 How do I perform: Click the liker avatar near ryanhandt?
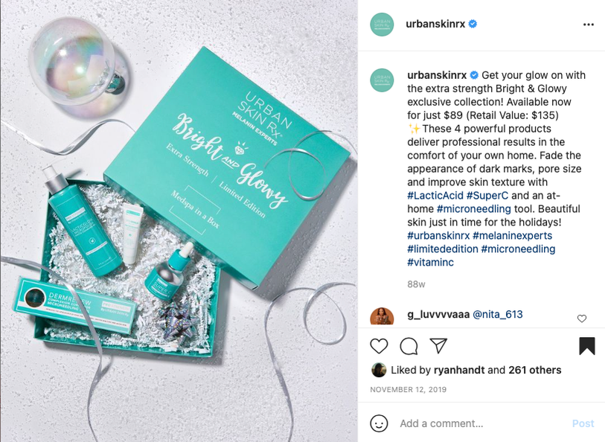coord(379,370)
